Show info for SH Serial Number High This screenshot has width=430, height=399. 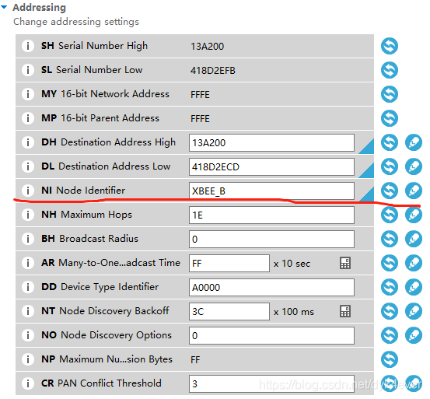[28, 46]
